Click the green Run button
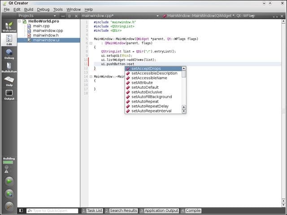 (x=9, y=181)
